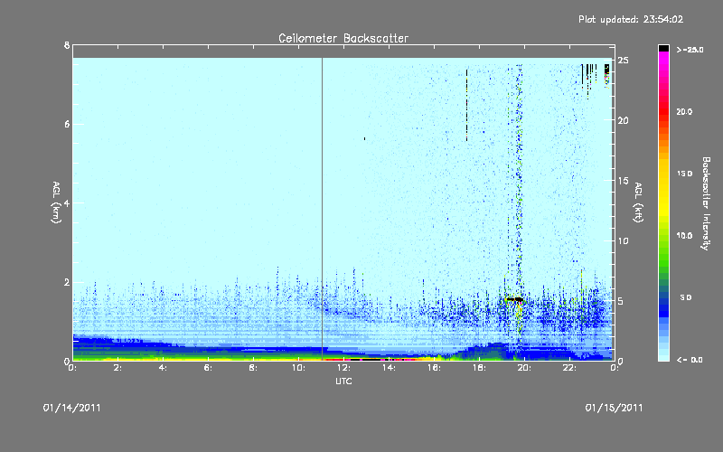723x452 pixels.
Task: Pick the black segment of the colorbar
Action: pos(663,48)
